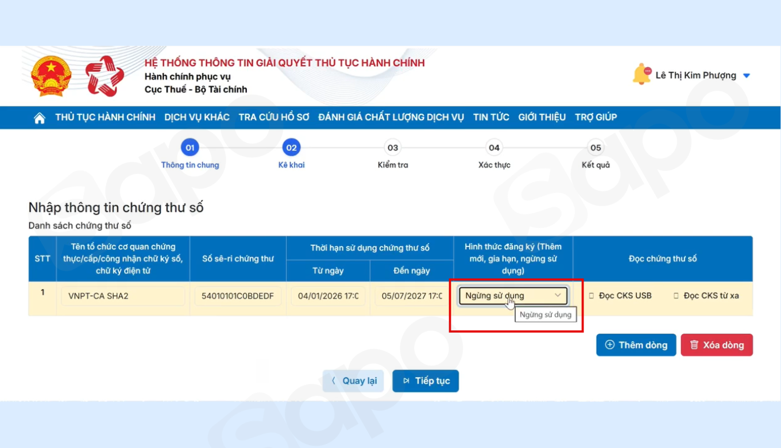Click the certificate serial number field
The height and width of the screenshot is (448, 781).
[238, 296]
